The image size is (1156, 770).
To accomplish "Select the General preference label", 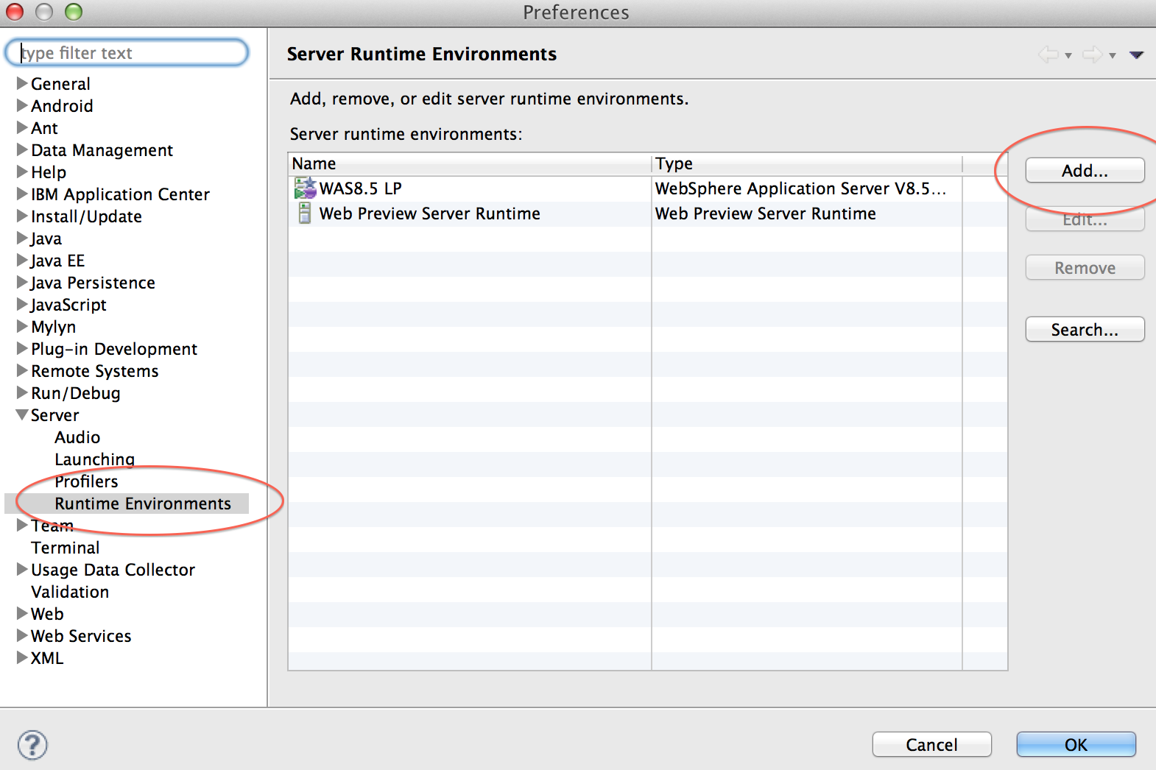I will [60, 84].
